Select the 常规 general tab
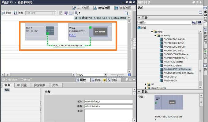The width and height of the screenshot is (208, 122). click(x=8, y=85)
